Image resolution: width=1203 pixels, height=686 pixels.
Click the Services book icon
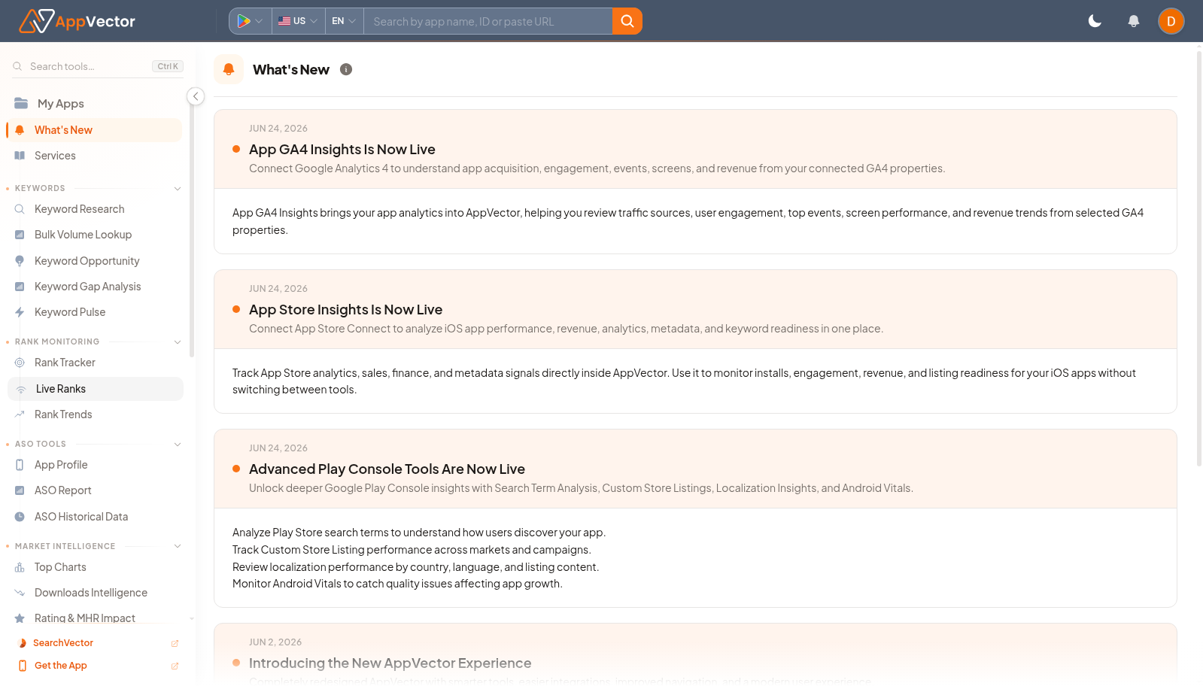(20, 156)
